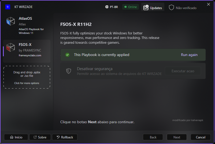Click the Online status indicator
Screen dimensions: 215x144
[x=131, y=7]
